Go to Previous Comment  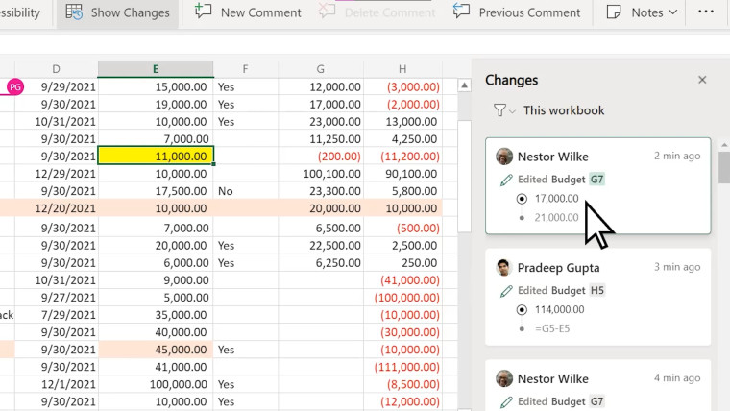coord(517,12)
